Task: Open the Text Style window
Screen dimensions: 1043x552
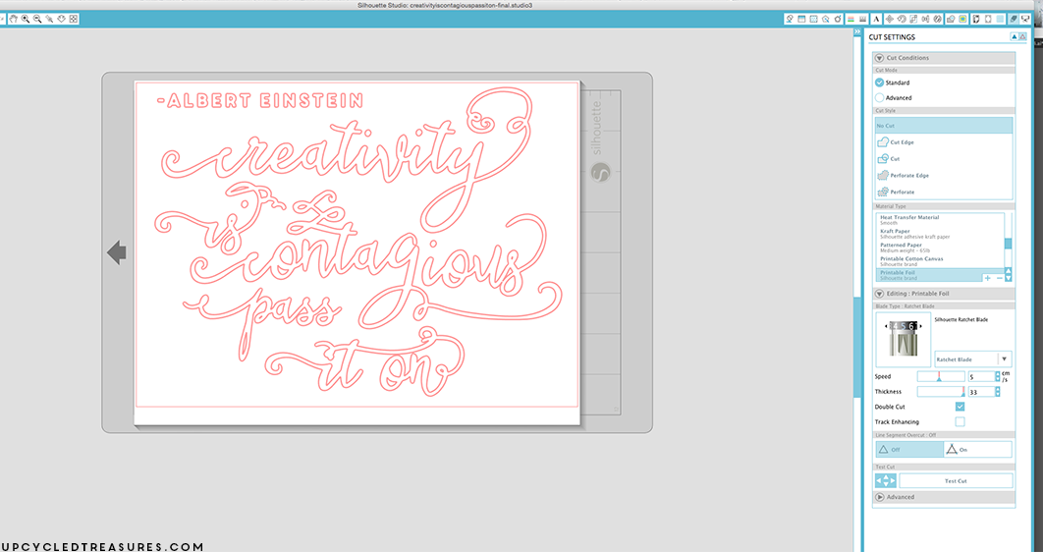Action: pos(876,20)
